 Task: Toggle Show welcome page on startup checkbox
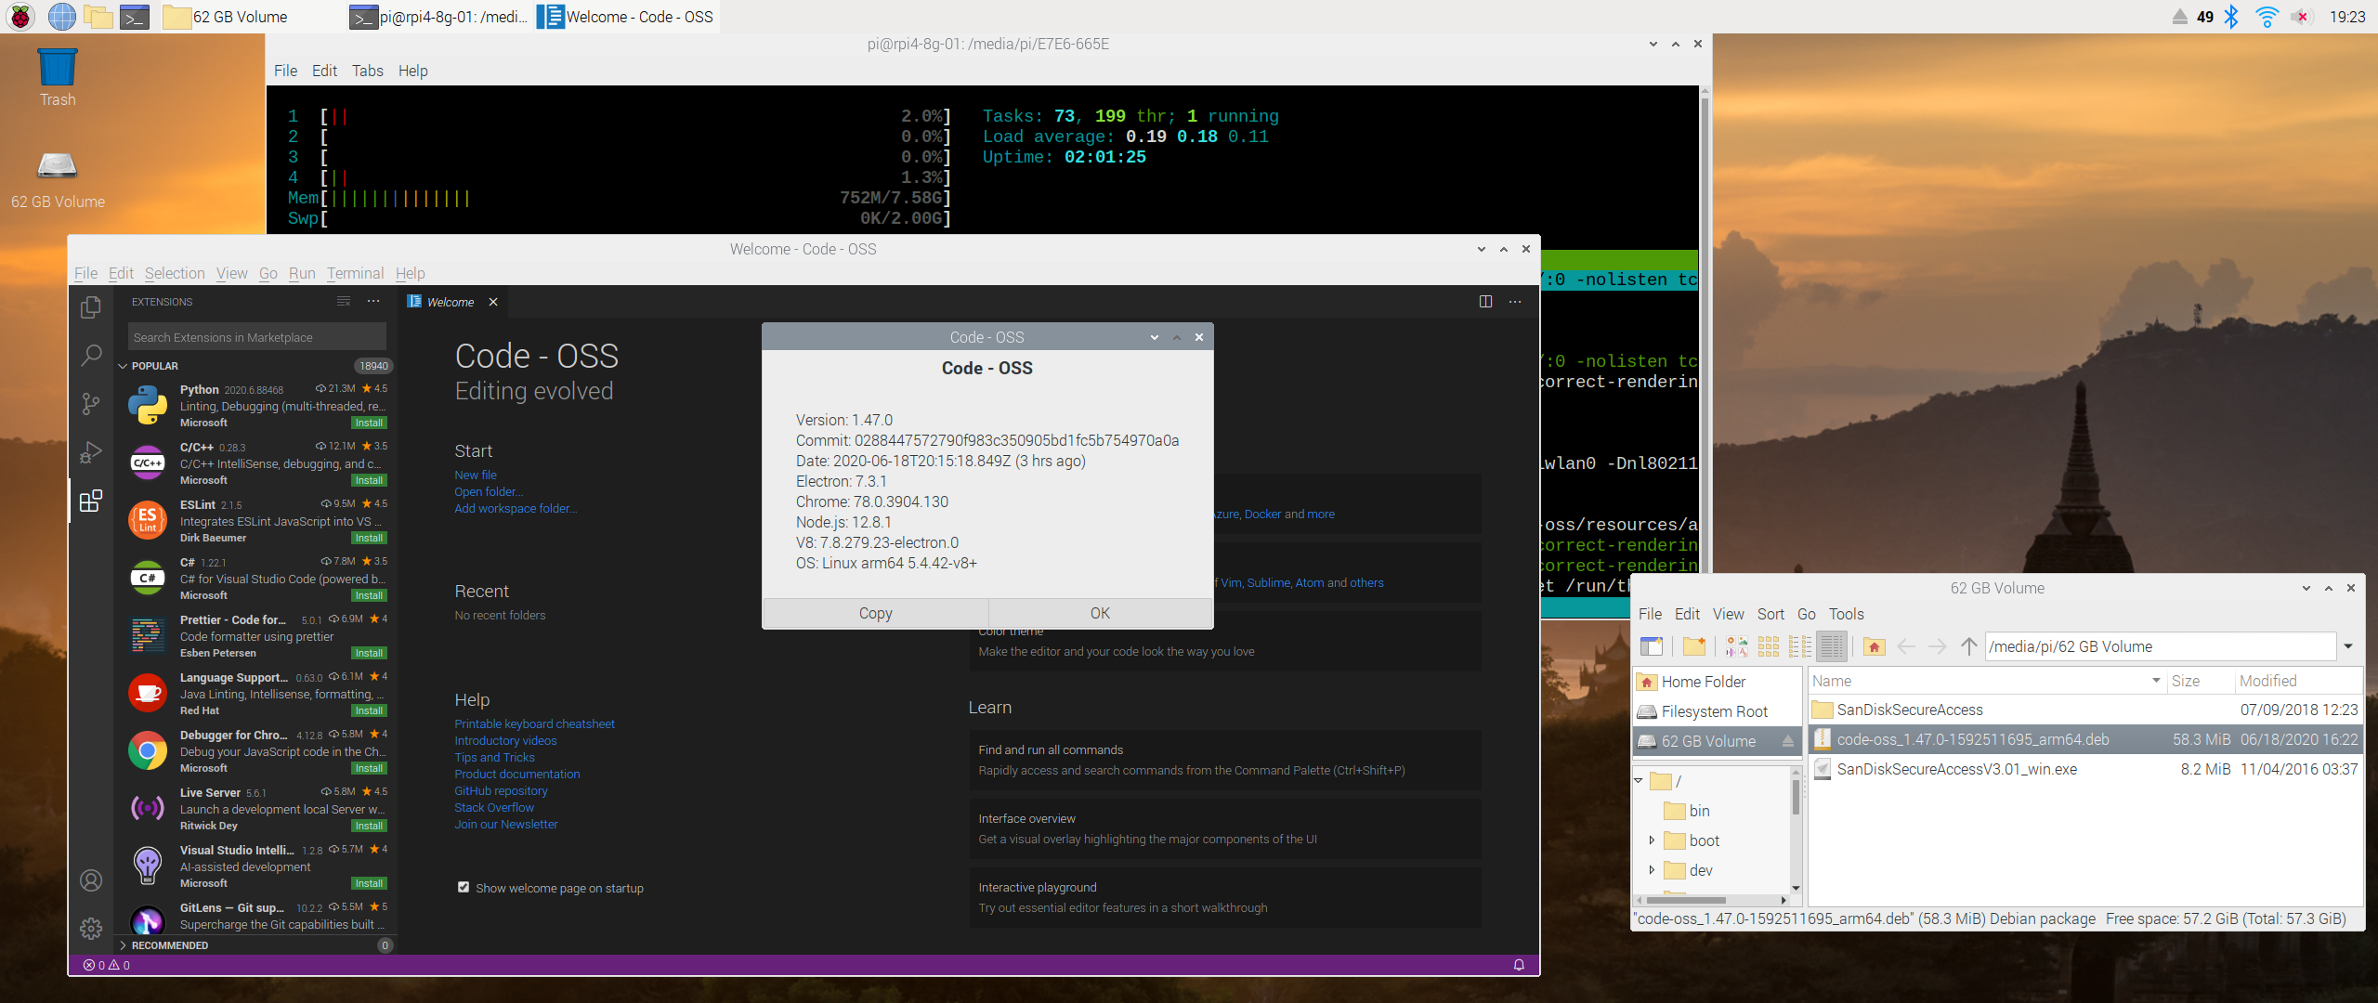click(x=463, y=887)
